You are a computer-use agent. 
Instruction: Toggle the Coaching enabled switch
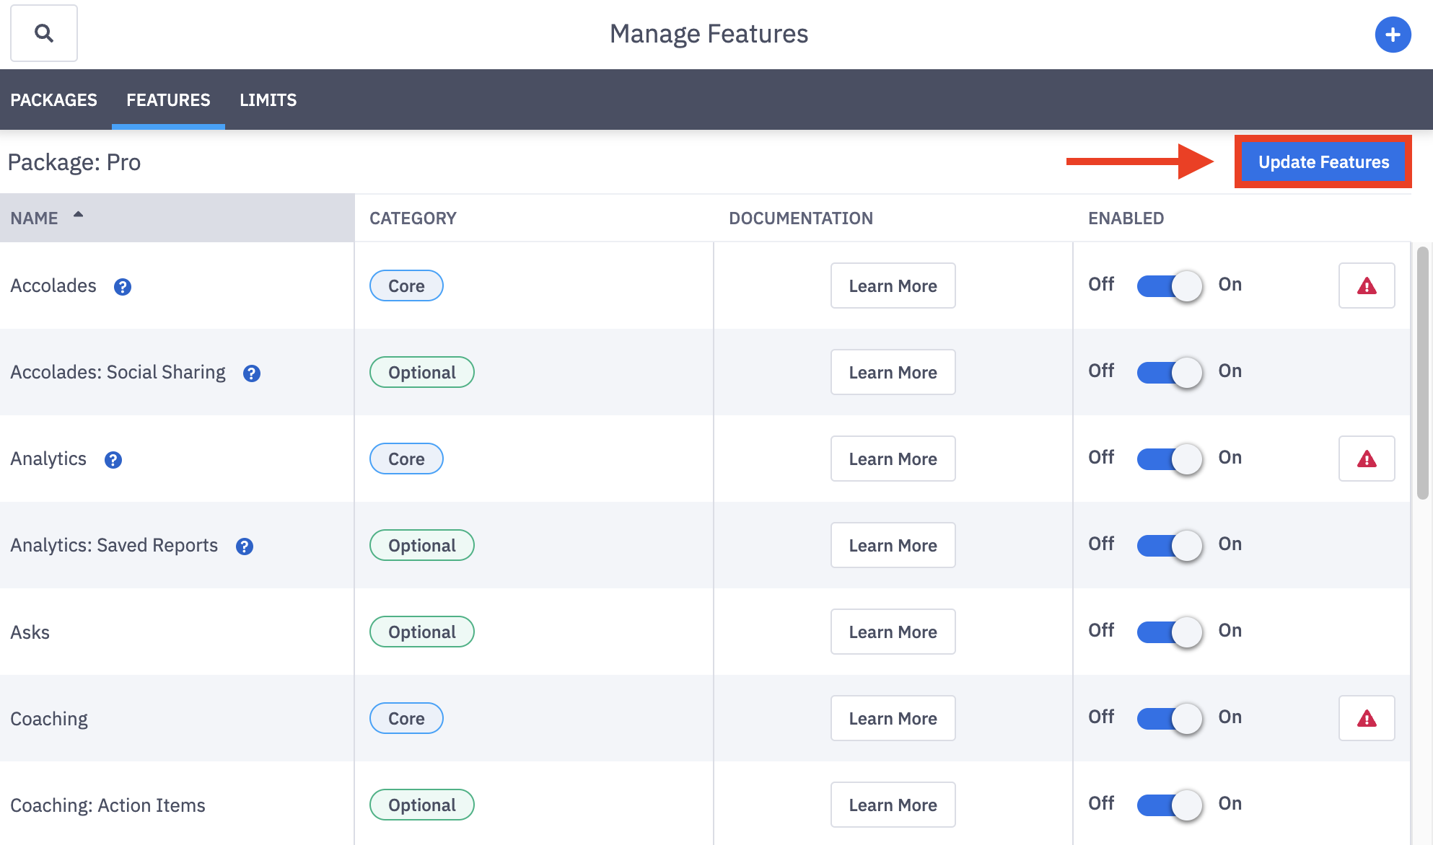(x=1170, y=718)
